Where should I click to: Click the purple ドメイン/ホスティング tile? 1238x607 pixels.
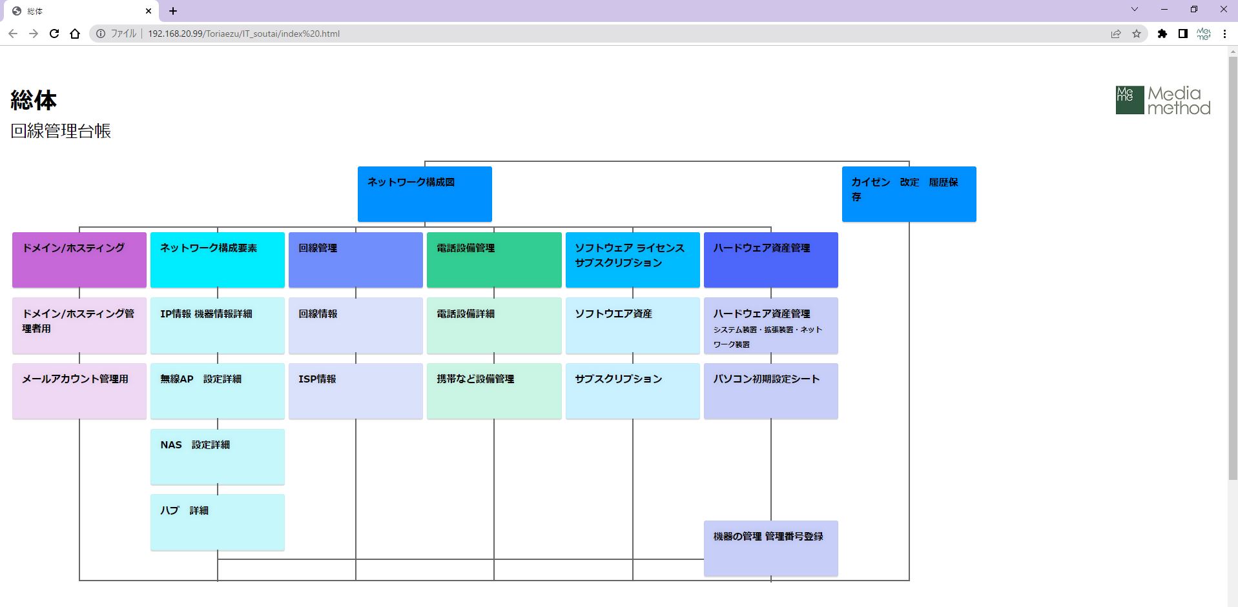click(x=79, y=259)
